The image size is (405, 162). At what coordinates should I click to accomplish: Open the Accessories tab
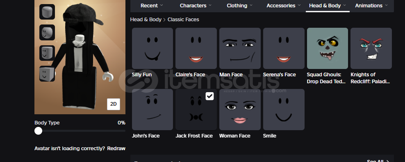pos(284,5)
